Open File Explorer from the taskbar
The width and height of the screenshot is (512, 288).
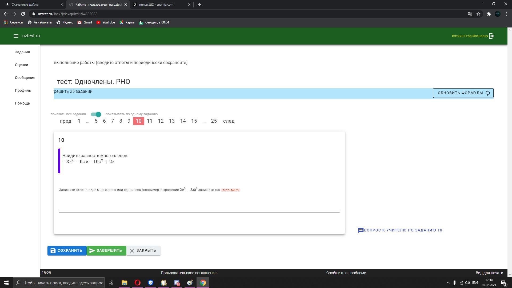point(125,283)
